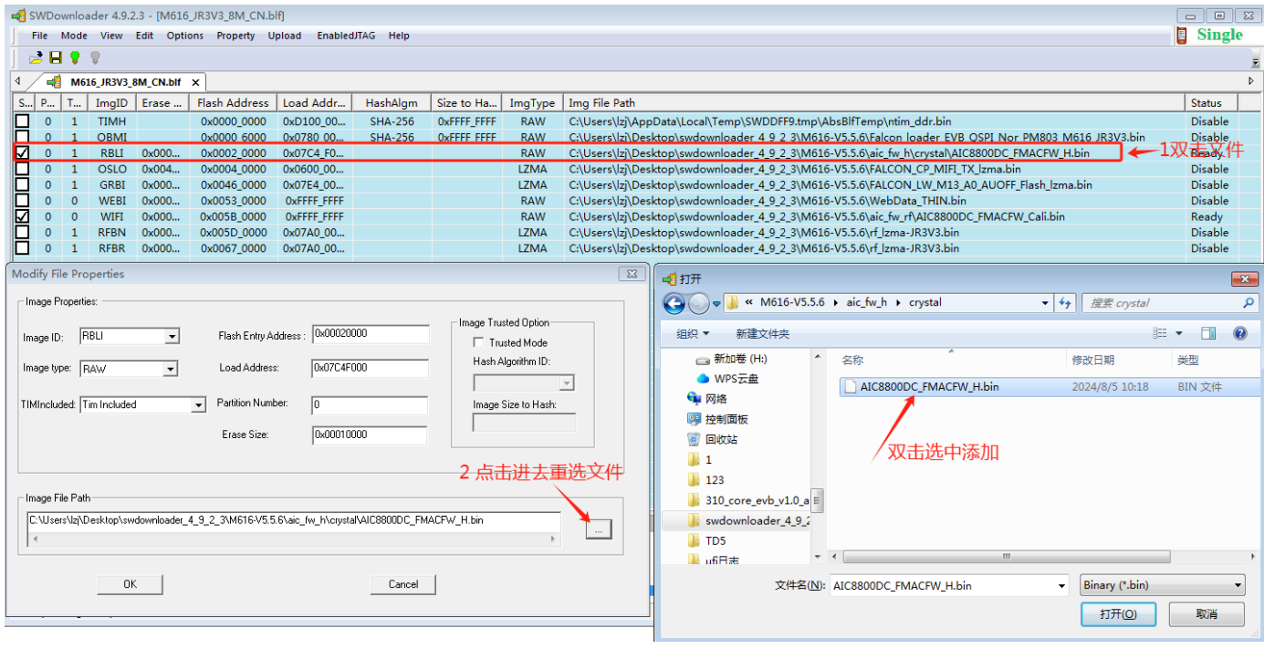Viewport: 1264px width, 649px height.
Task: Open the Mode menu
Action: click(x=74, y=36)
